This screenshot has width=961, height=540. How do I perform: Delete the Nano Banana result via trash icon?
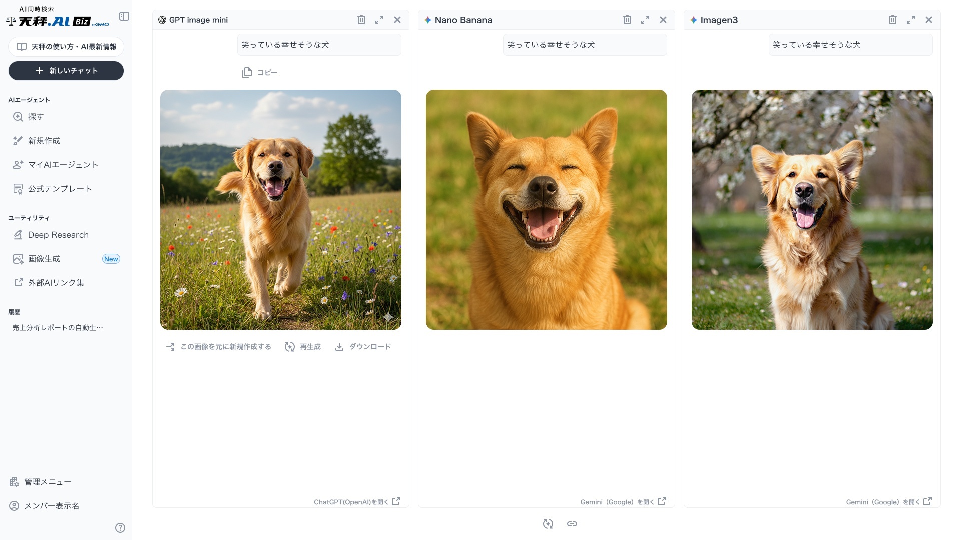627,20
